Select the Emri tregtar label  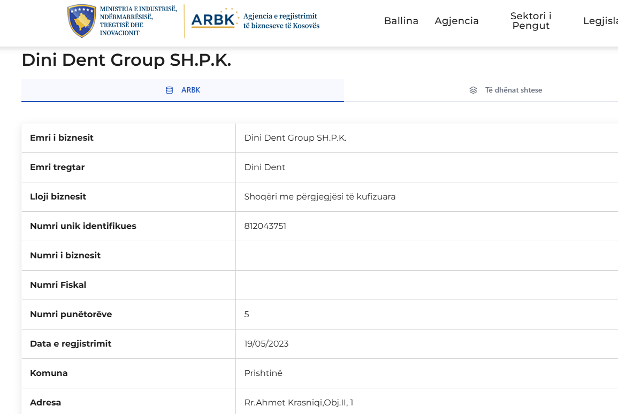click(x=57, y=167)
